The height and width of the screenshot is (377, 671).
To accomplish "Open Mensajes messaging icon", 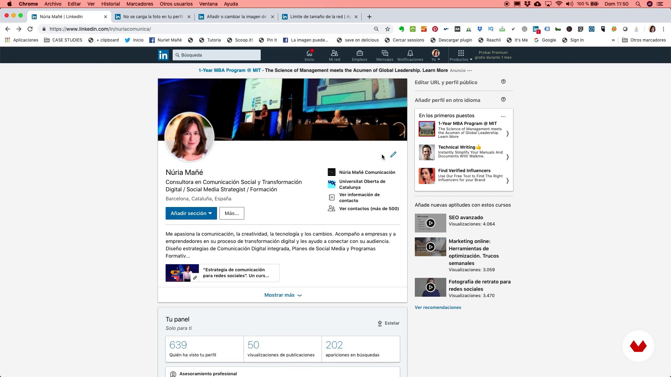I will coord(385,55).
